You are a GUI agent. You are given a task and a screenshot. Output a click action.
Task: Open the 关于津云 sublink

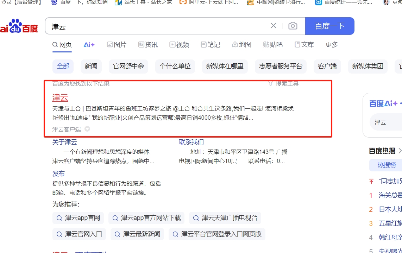[65, 142]
